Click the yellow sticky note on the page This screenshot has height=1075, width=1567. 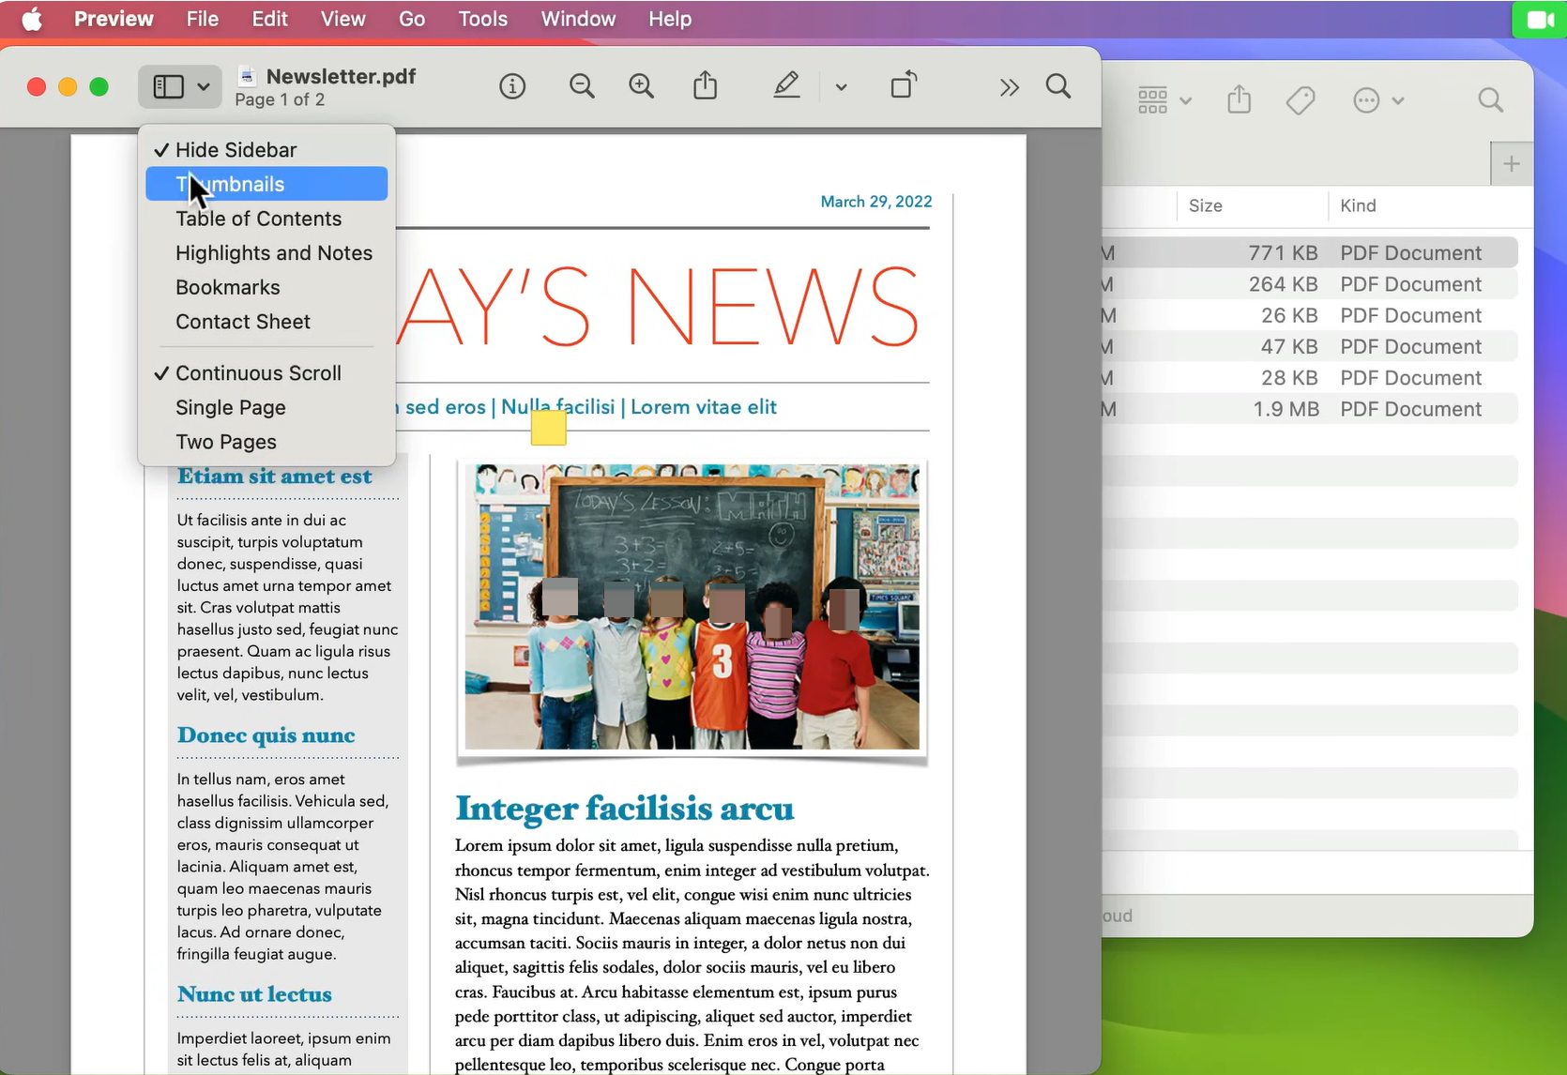[x=549, y=428]
